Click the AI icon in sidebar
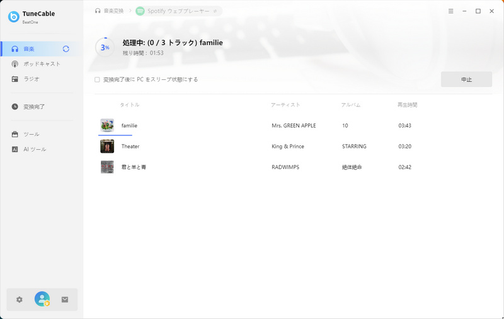 (14, 149)
